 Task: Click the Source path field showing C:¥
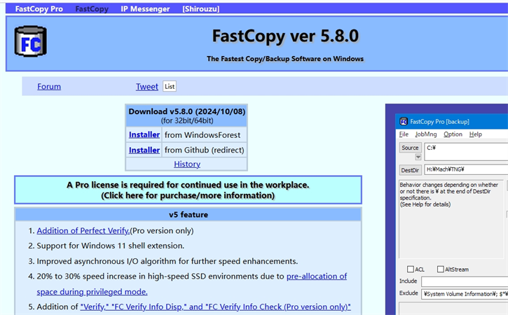(x=466, y=151)
